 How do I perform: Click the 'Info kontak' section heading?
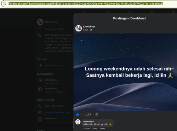tap(45, 100)
